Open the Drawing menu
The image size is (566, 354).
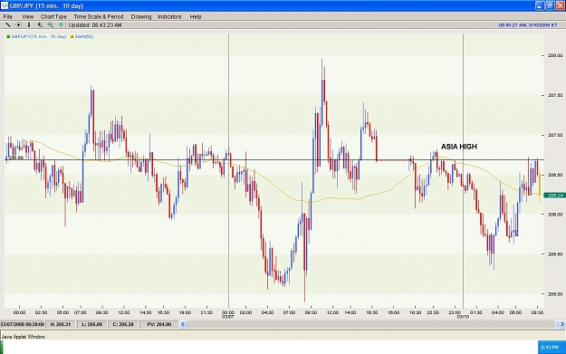(140, 16)
